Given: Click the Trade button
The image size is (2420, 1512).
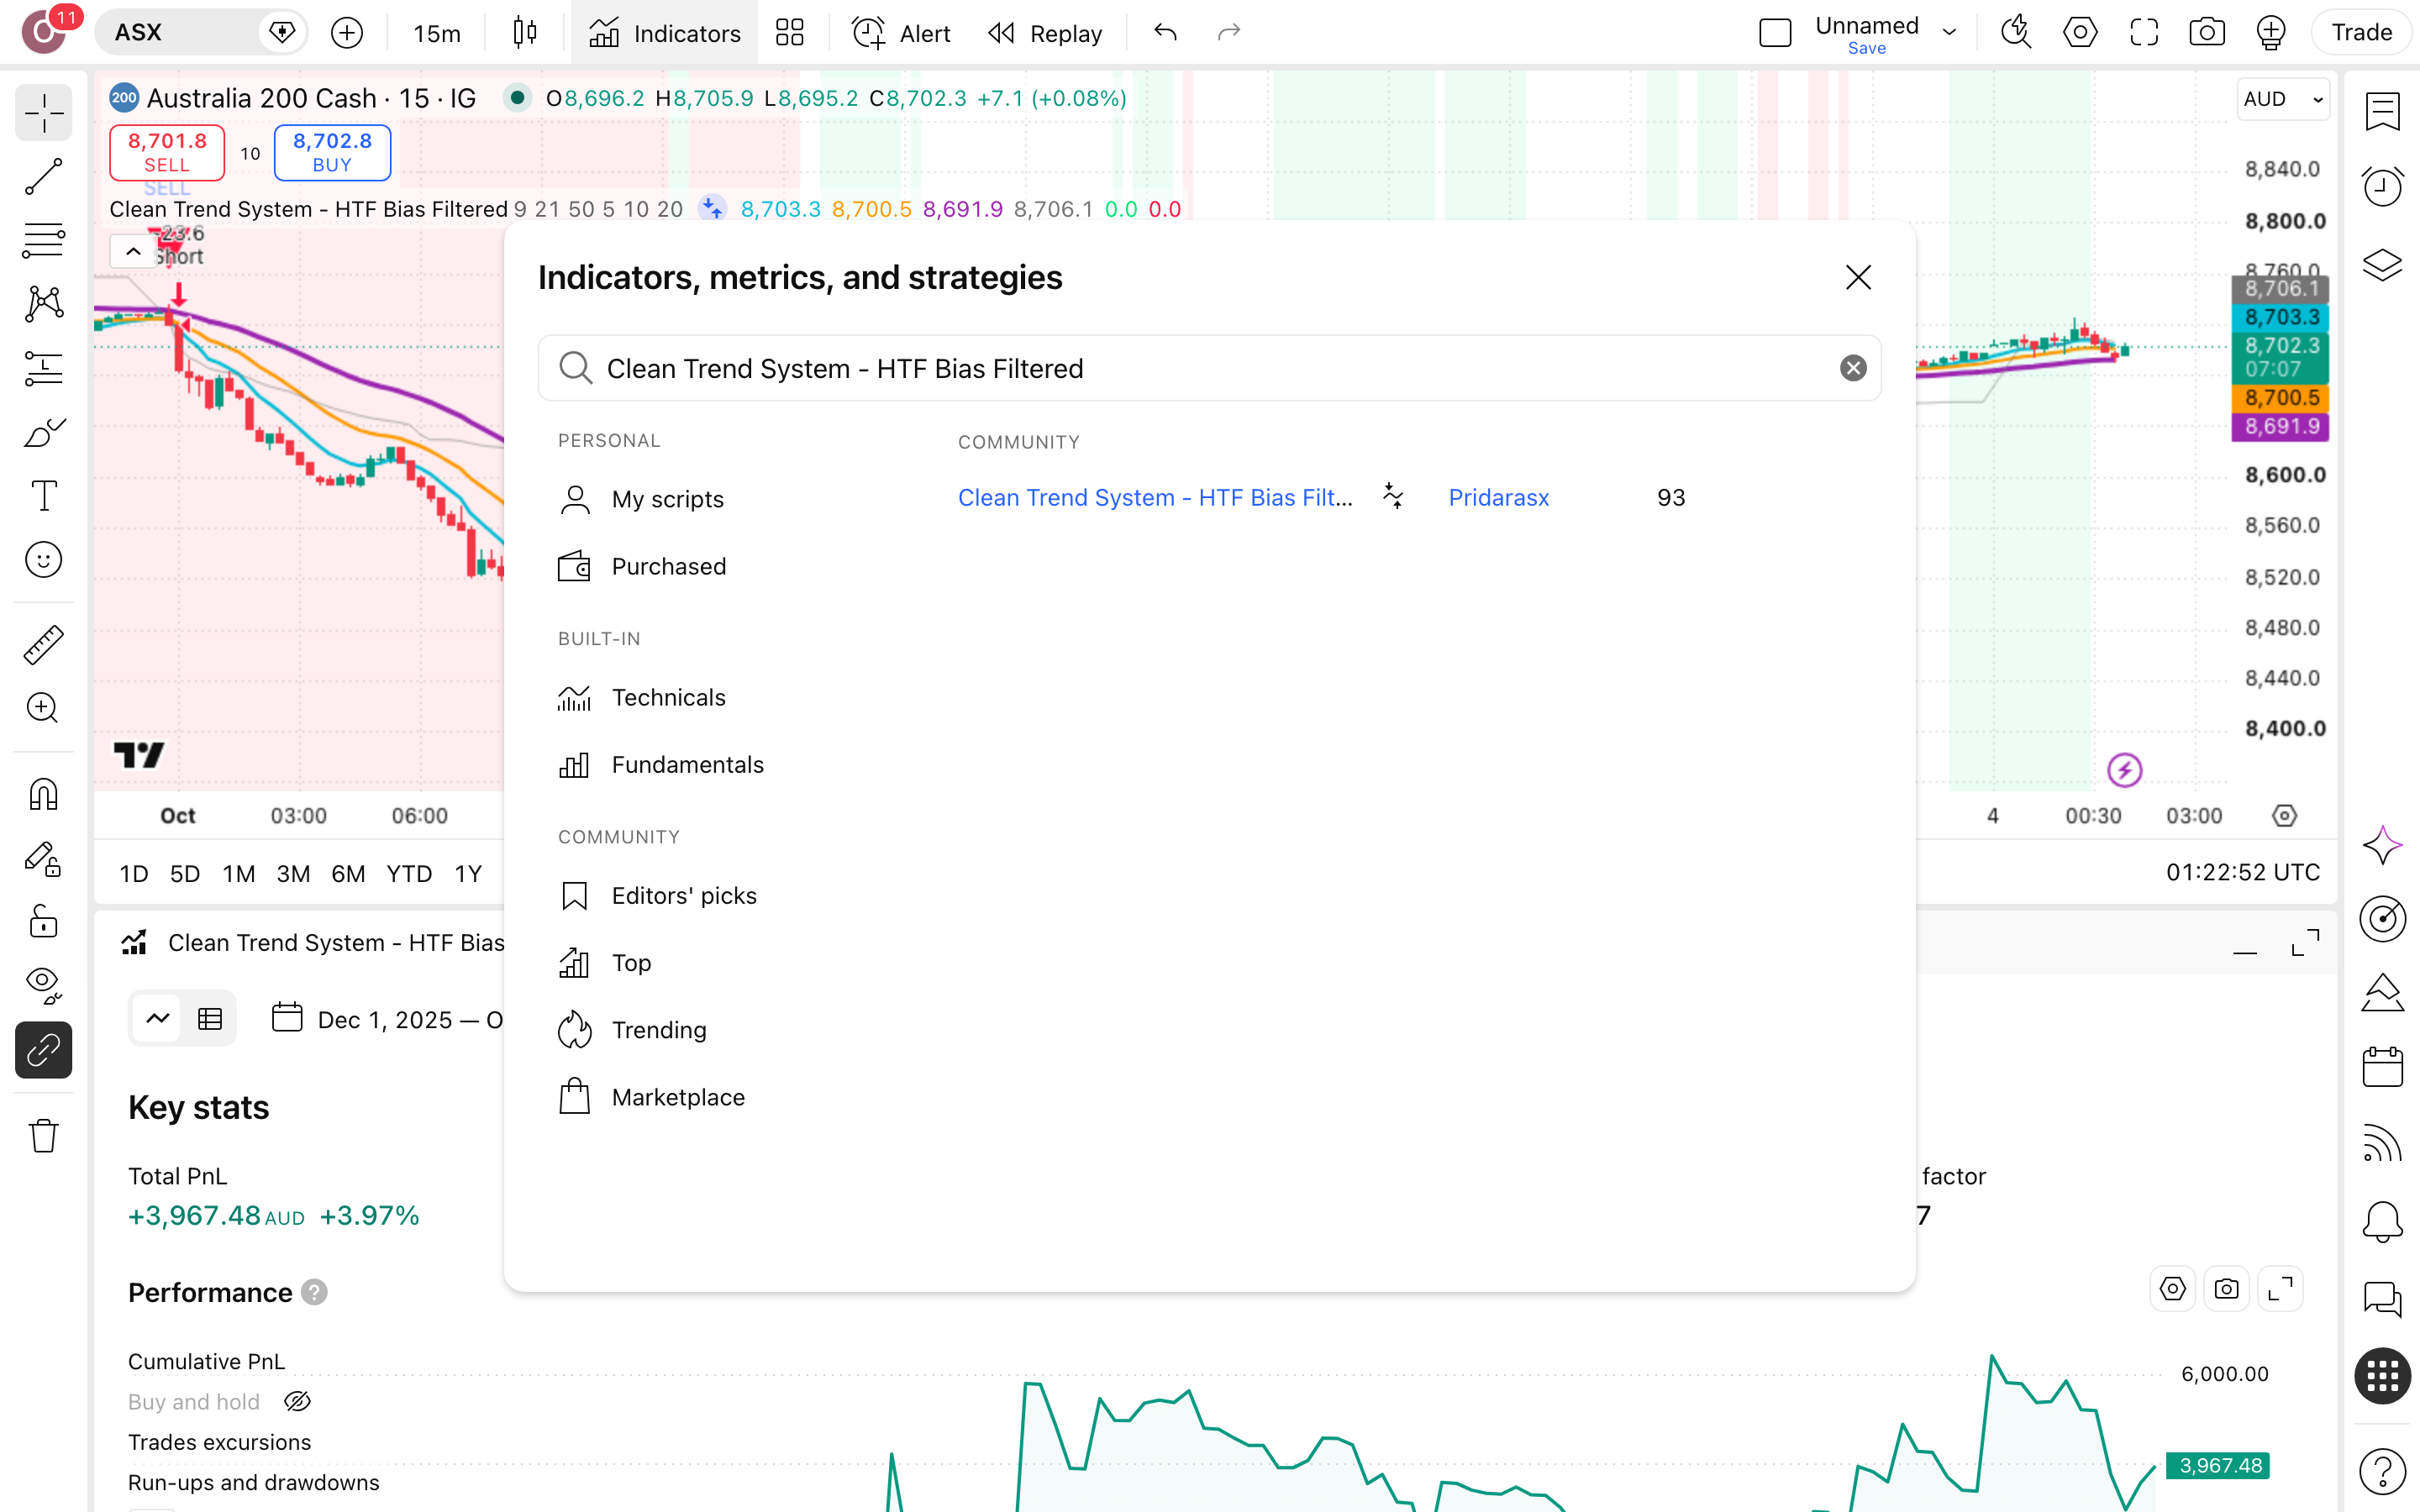Looking at the screenshot, I should click(2361, 33).
